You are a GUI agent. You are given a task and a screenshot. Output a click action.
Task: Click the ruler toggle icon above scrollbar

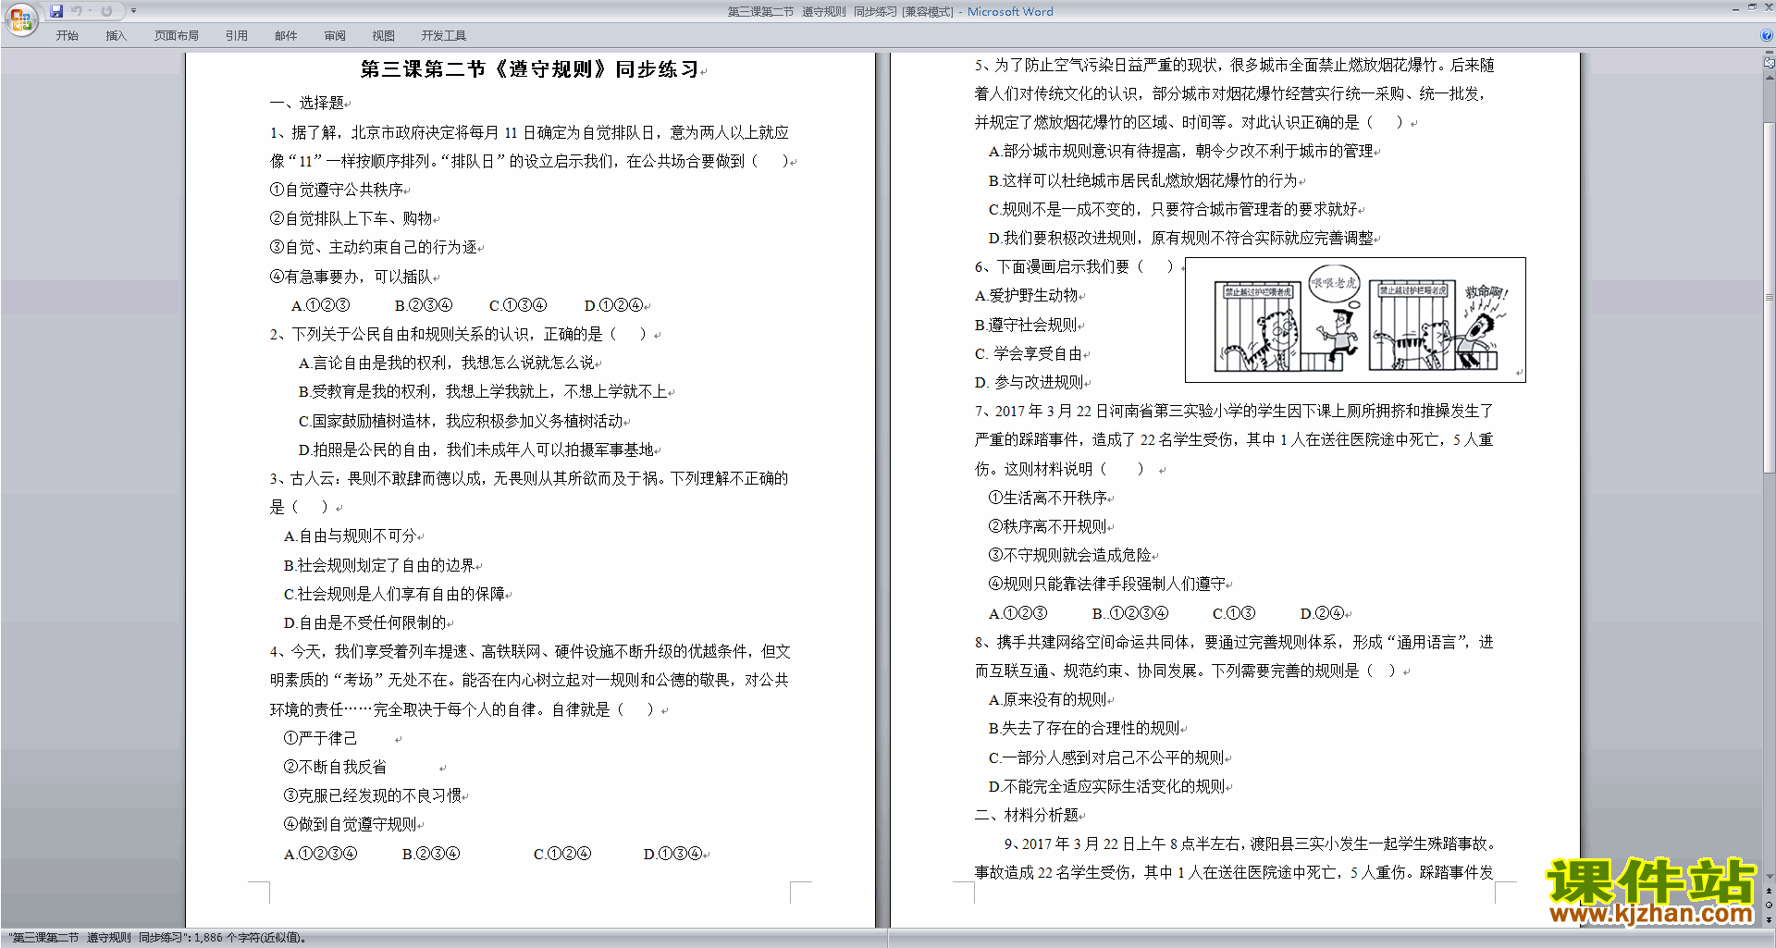[x=1770, y=63]
